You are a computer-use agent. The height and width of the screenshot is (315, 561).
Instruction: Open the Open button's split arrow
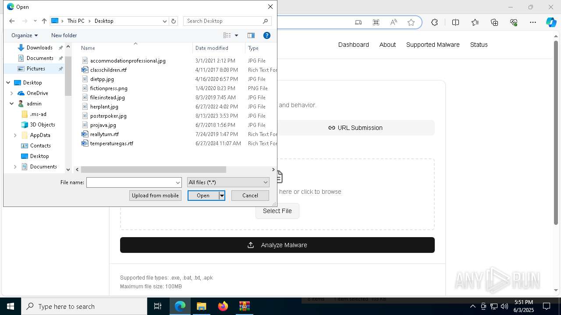pos(222,196)
